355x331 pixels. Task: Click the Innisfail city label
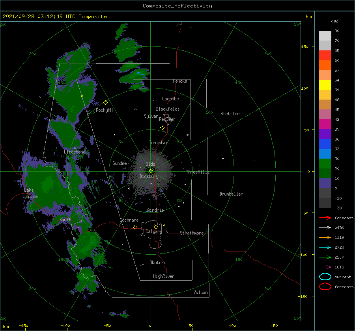159,142
